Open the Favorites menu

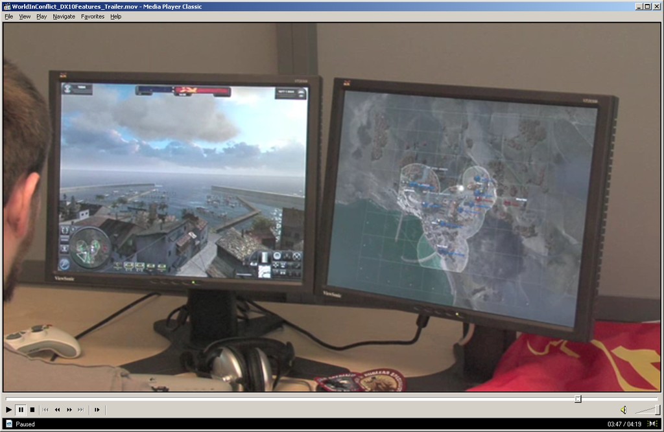(x=93, y=16)
